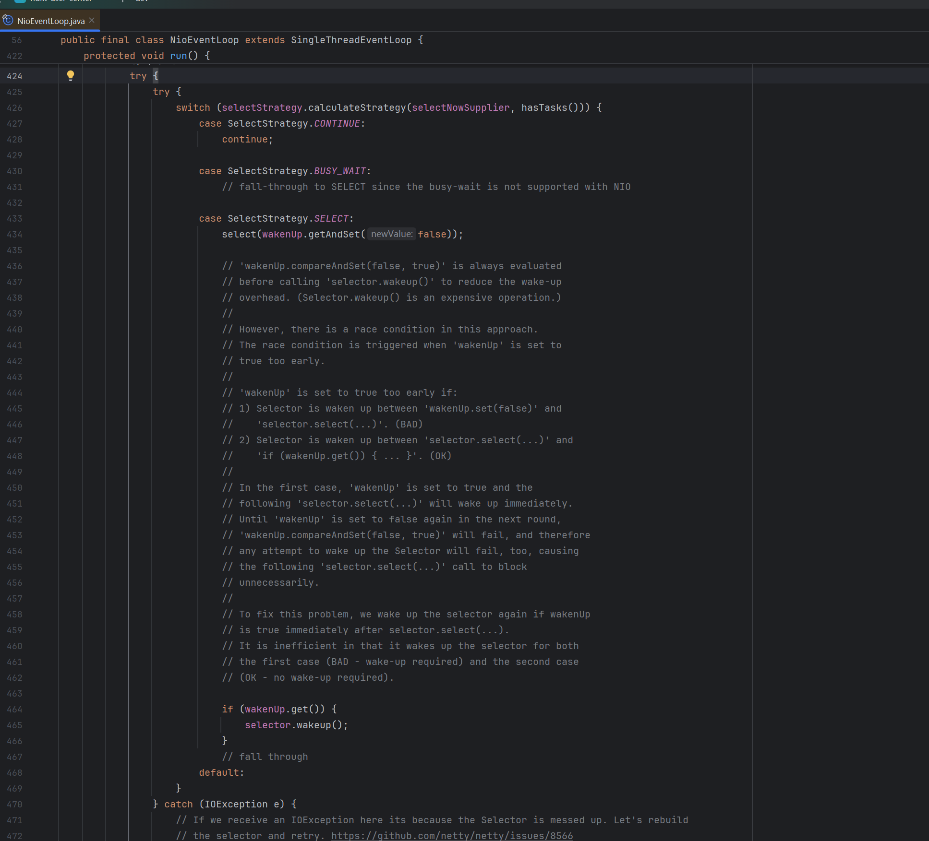Screen dimensions: 929x841
Task: Click comment 'However, there is a race condition'
Action: click(x=380, y=329)
